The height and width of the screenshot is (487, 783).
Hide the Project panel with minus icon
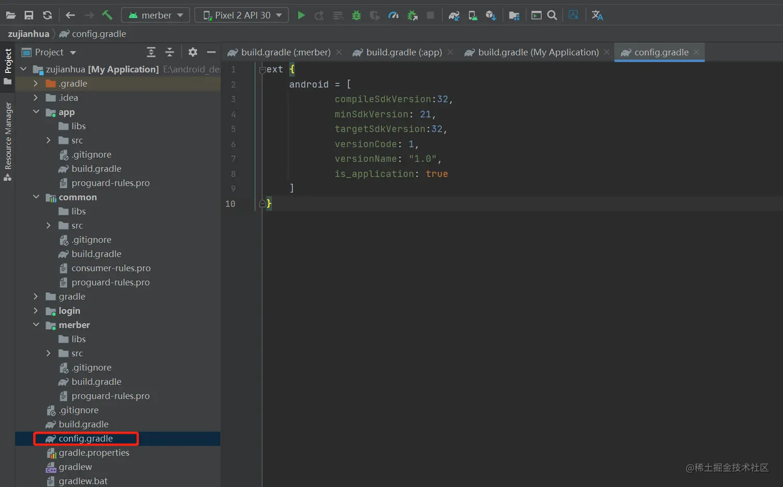click(211, 52)
